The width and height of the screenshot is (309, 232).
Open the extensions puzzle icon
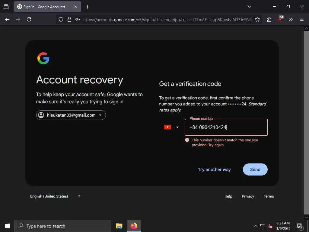(269, 19)
